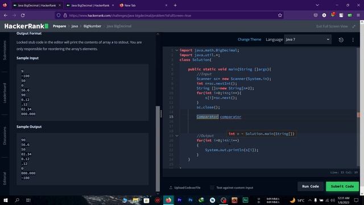Click the volume icon in system tray
The image size is (364, 205).
pyautogui.click(x=332, y=200)
